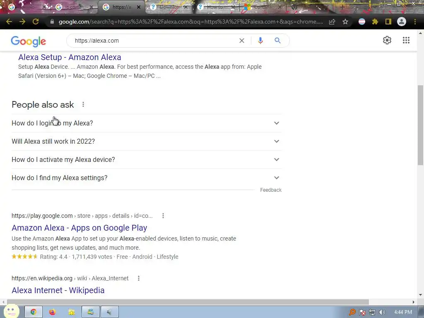Adjust volume via the speaker tray icon
This screenshot has height=318, width=424.
click(x=382, y=312)
